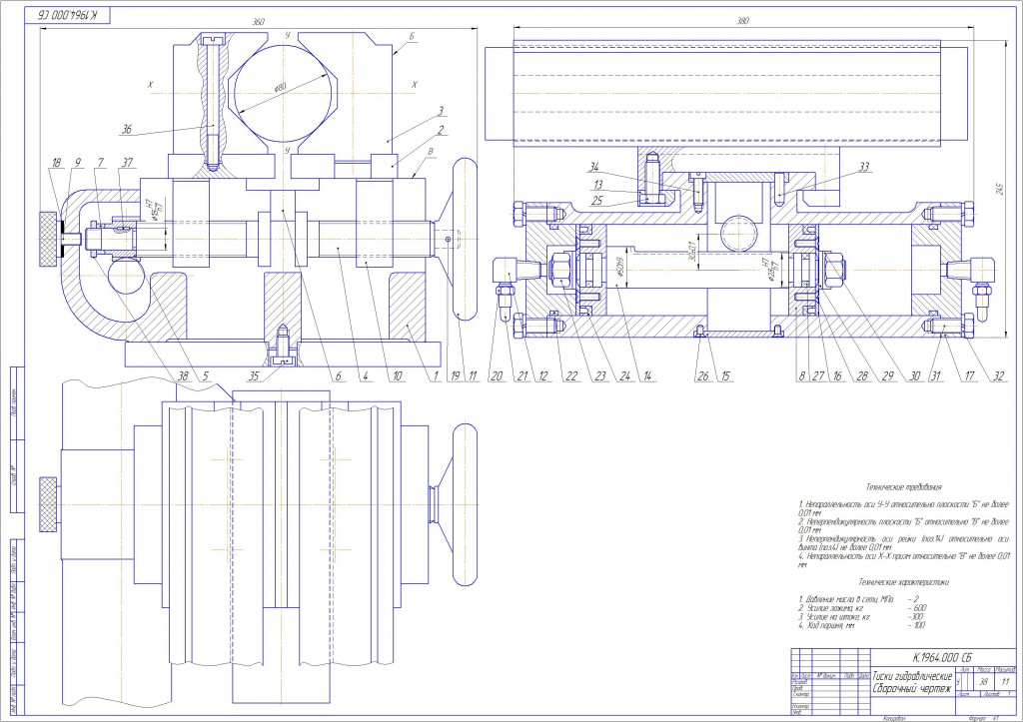Click the rotated К.1964.000 СБ stamp in the corner
Viewport: 1023px width, 722px height.
pyautogui.click(x=67, y=14)
